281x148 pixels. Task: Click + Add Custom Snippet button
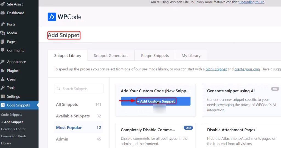pos(156,101)
